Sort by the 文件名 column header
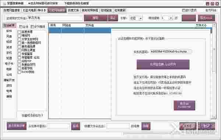This screenshot has width=221, height=140. [x=90, y=25]
